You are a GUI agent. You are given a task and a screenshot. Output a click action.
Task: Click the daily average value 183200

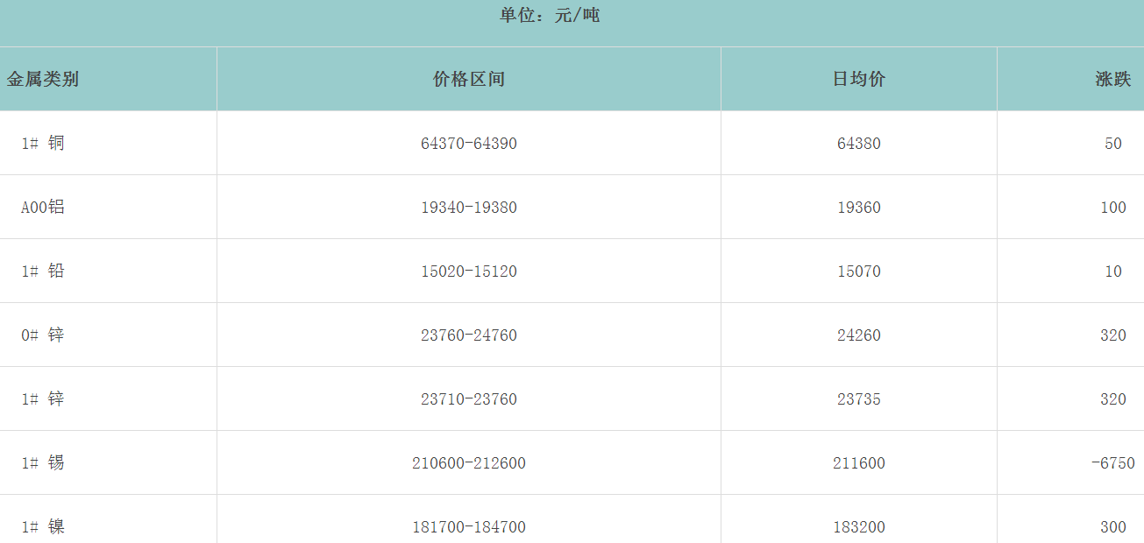[x=859, y=527]
